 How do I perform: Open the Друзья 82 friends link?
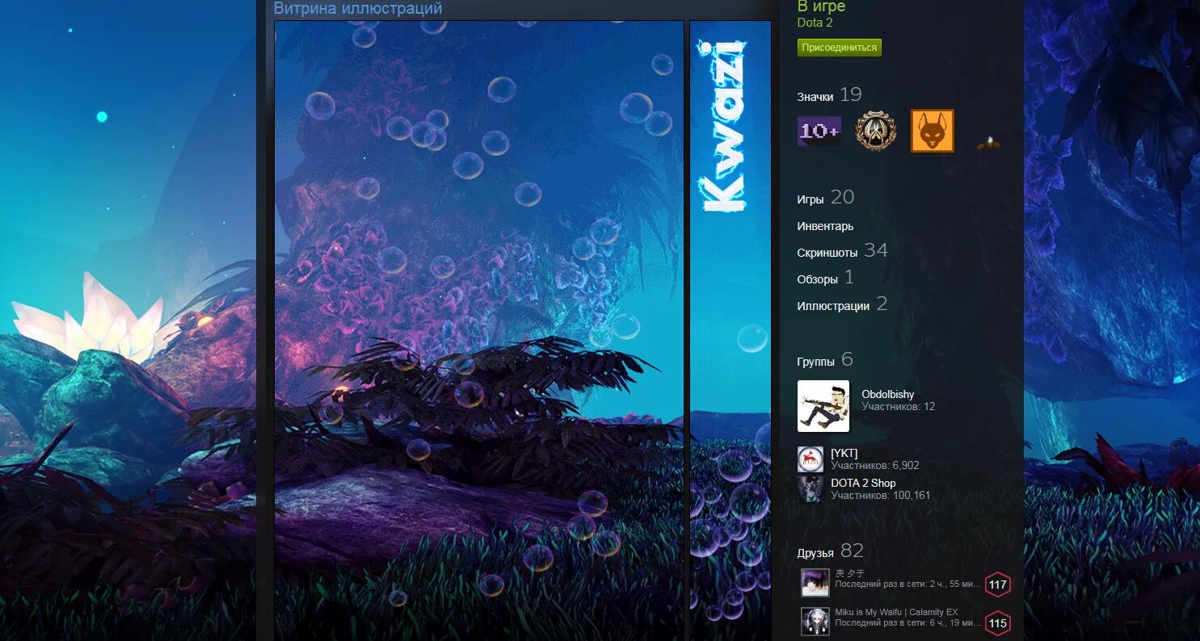[831, 551]
